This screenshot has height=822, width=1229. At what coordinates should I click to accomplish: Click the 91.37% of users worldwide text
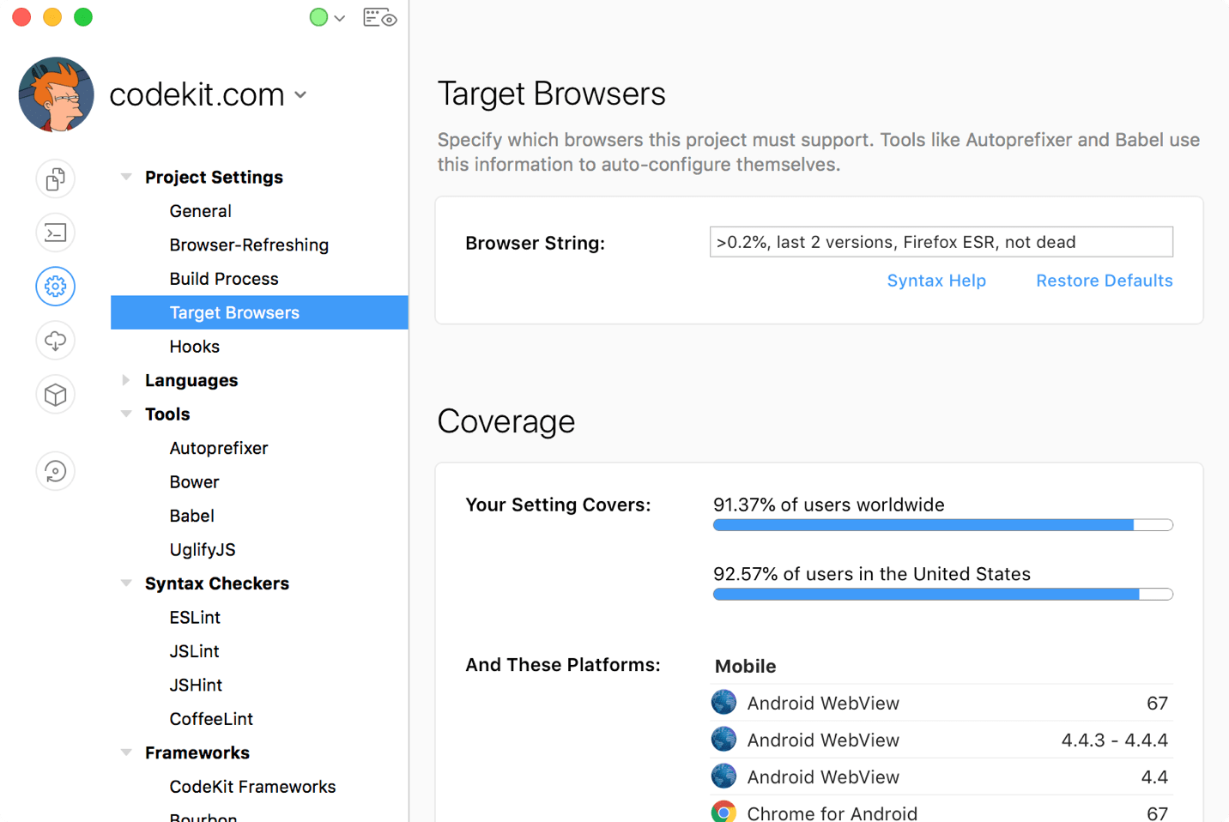tap(829, 505)
